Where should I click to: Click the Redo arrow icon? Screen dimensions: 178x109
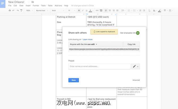point(17,11)
